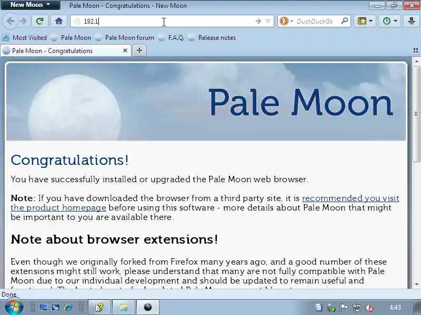Click the search magnifier icon
Image resolution: width=421 pixels, height=315 pixels.
(x=345, y=20)
